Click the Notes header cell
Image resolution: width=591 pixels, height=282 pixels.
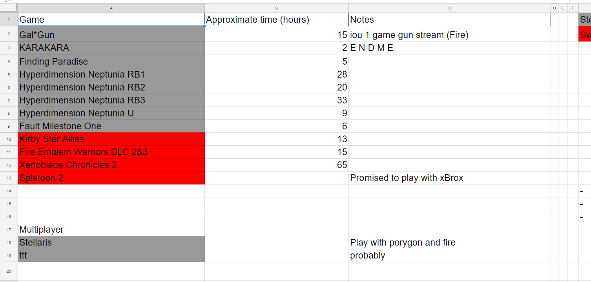(x=450, y=20)
